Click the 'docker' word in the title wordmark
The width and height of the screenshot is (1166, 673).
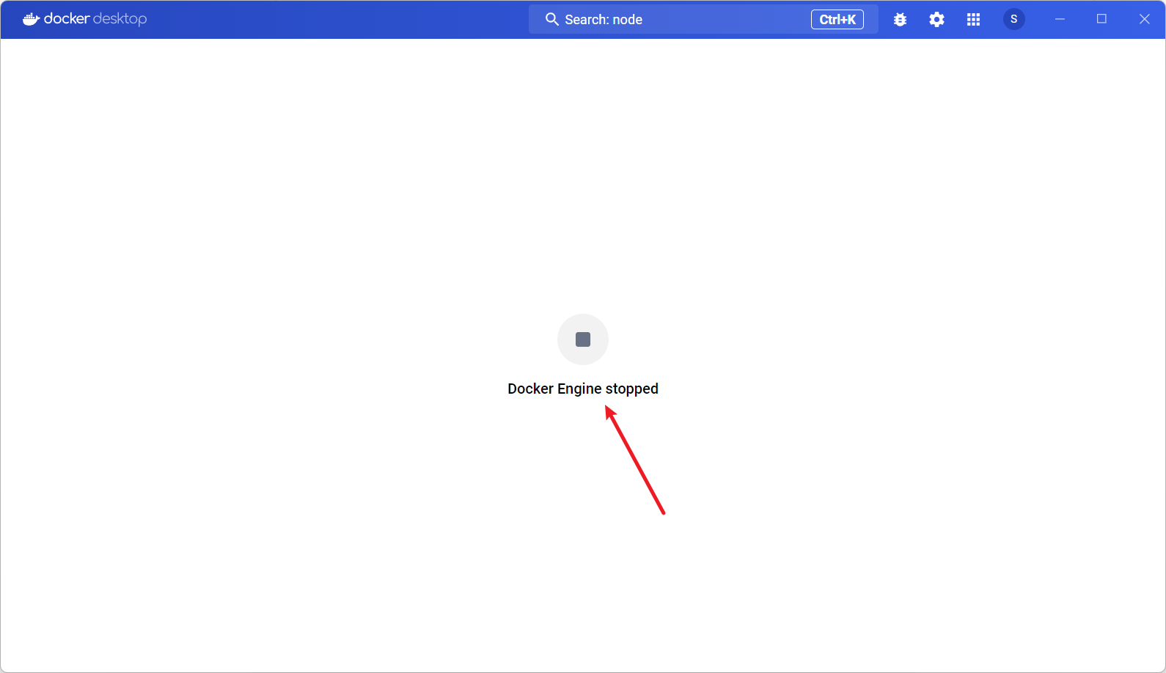67,19
